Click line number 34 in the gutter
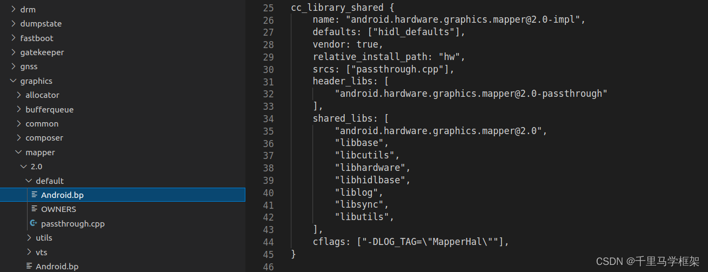This screenshot has height=272, width=708. coord(269,119)
